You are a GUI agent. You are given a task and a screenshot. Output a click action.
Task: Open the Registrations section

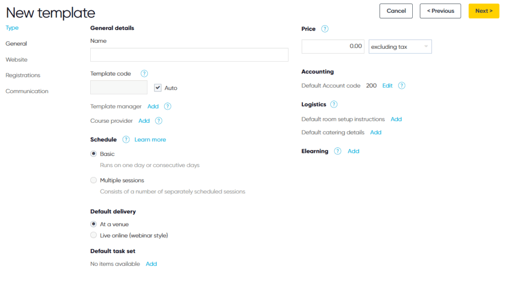[x=23, y=75]
